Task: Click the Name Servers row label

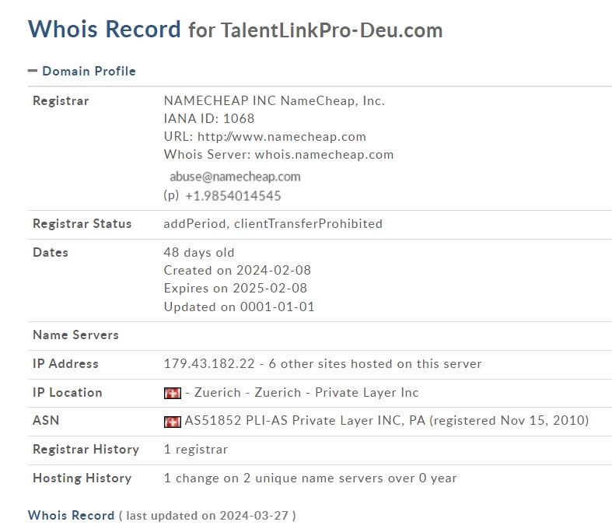Action: 75,335
